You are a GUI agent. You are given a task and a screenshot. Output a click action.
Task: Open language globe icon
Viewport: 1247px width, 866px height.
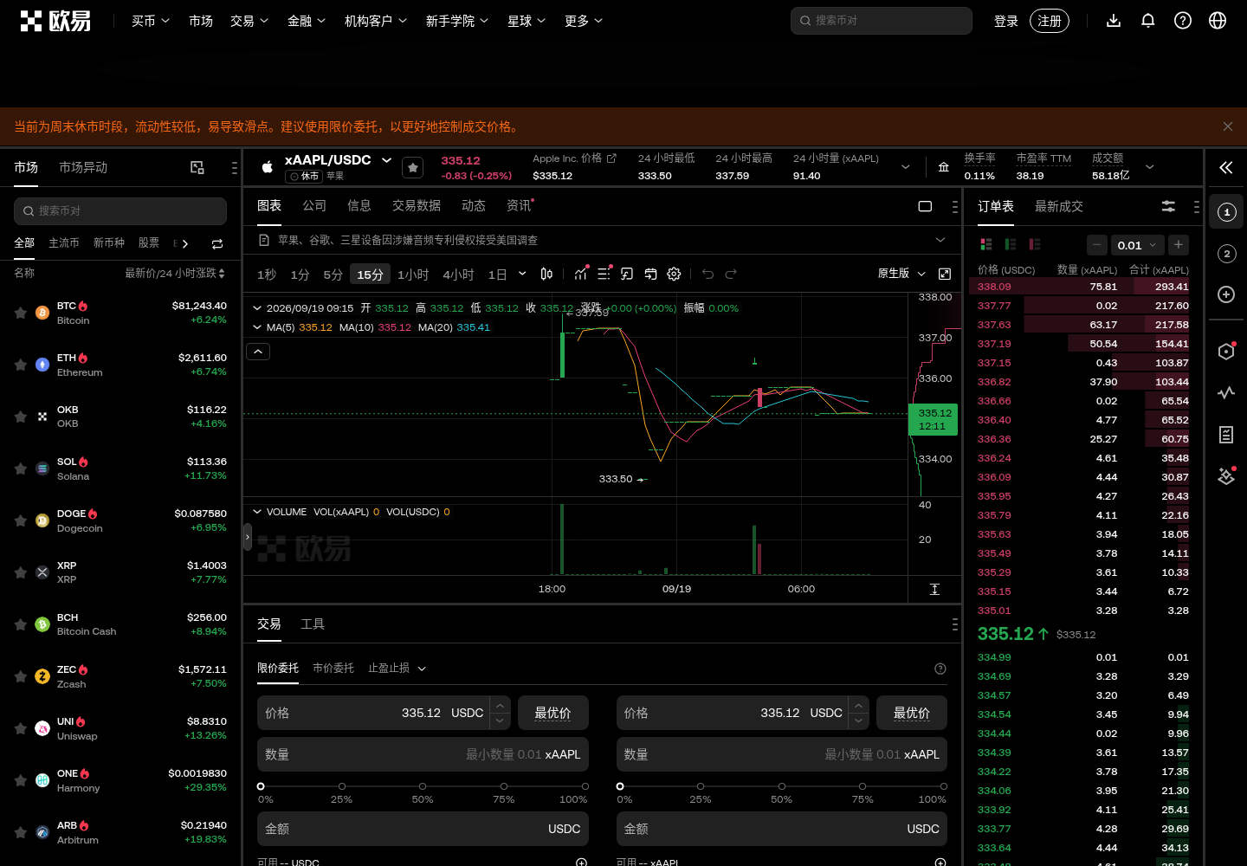(x=1218, y=21)
